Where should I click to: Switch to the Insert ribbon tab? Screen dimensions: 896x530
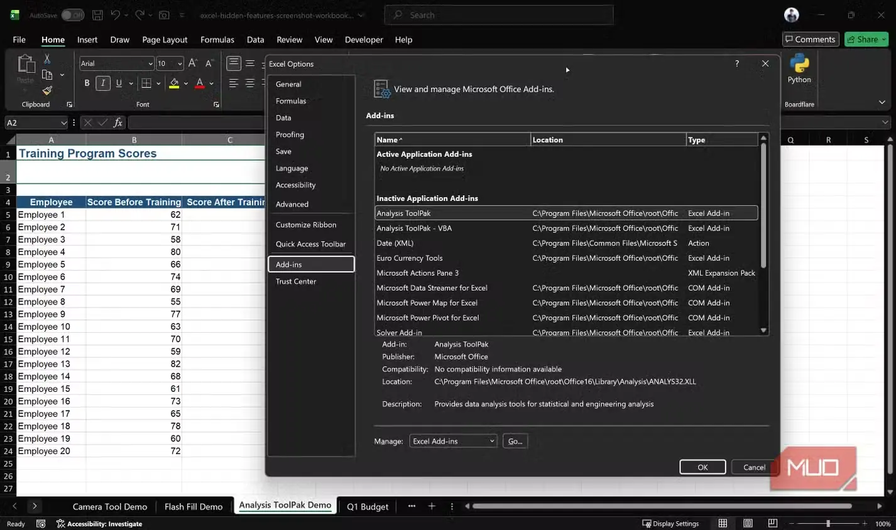click(87, 40)
